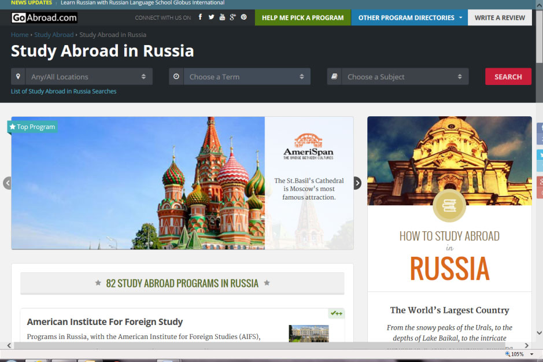The height and width of the screenshot is (362, 543).
Task: Click the clock icon beside Choose a Term
Action: pyautogui.click(x=176, y=76)
